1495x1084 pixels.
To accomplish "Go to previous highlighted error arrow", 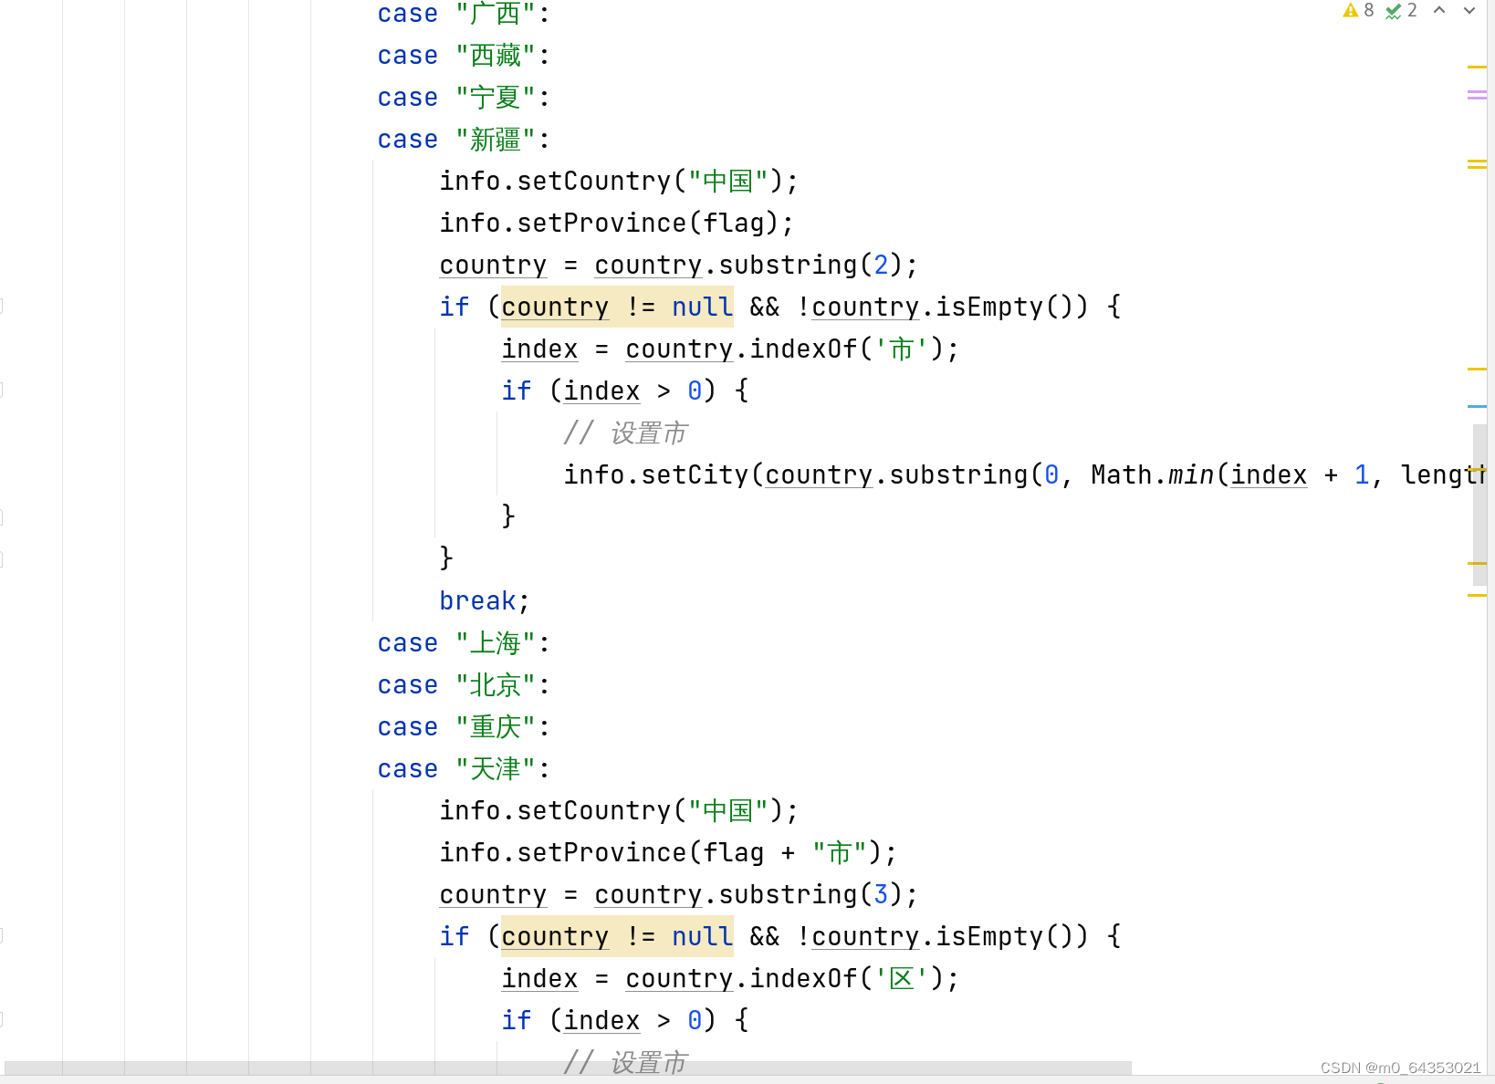I will coord(1439,10).
